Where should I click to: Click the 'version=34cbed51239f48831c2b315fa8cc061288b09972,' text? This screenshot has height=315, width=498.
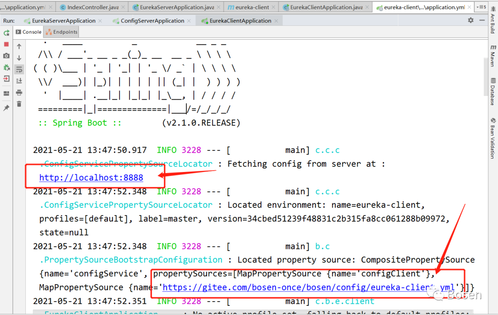click(x=329, y=219)
